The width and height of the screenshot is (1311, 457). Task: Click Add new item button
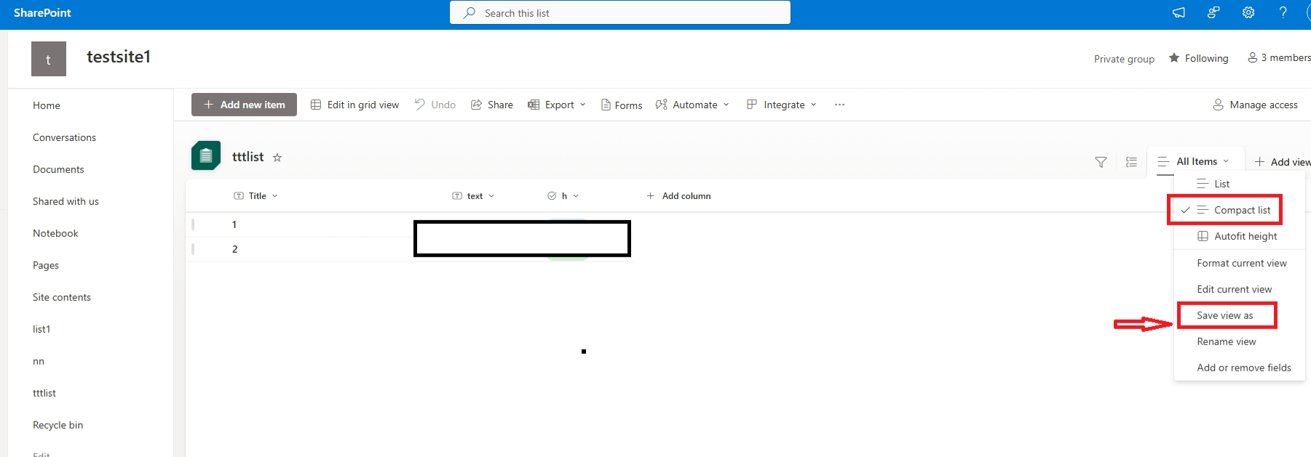(x=244, y=105)
